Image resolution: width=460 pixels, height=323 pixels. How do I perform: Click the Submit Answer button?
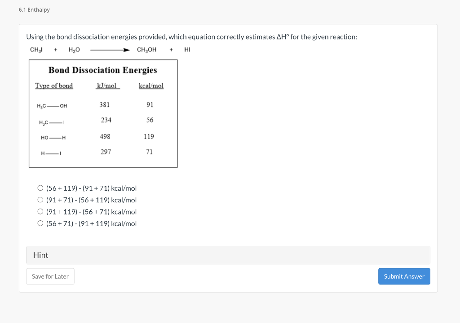(x=404, y=276)
